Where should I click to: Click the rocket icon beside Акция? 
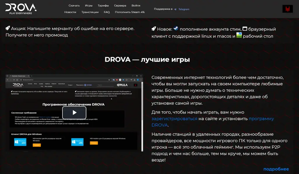[8, 28]
